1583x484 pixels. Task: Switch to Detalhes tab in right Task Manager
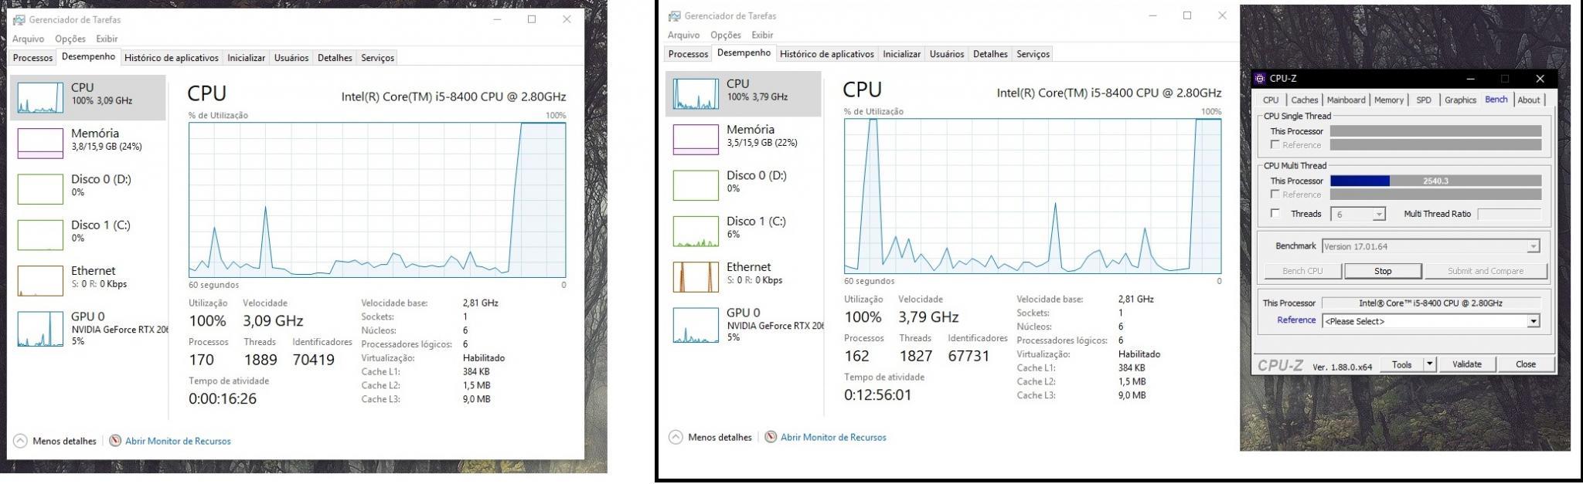click(990, 54)
